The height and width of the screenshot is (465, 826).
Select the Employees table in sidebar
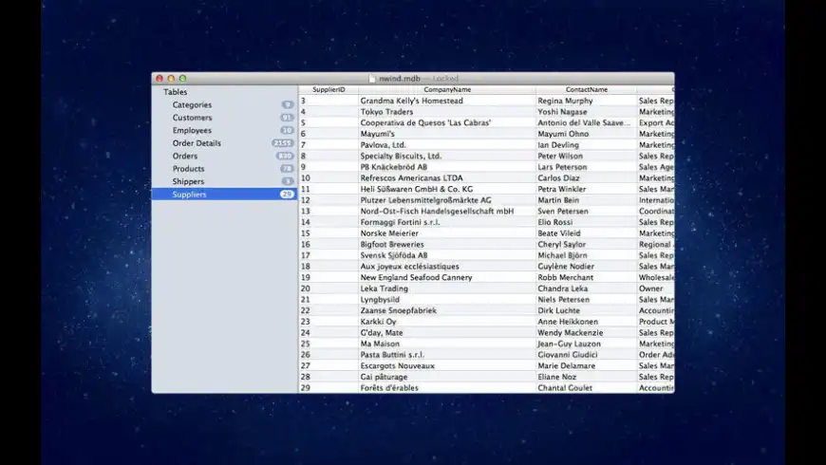click(x=192, y=131)
